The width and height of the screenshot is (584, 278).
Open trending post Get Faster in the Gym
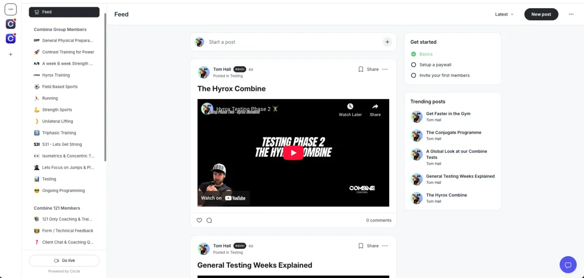pos(448,114)
